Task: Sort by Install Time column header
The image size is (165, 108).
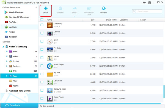Action: [111, 20]
